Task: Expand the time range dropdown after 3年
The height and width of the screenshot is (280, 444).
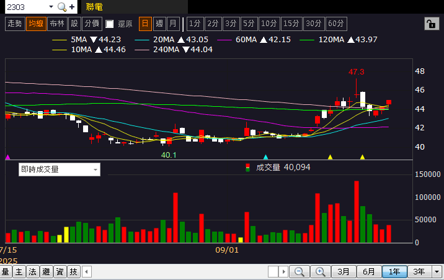Action: (x=438, y=272)
